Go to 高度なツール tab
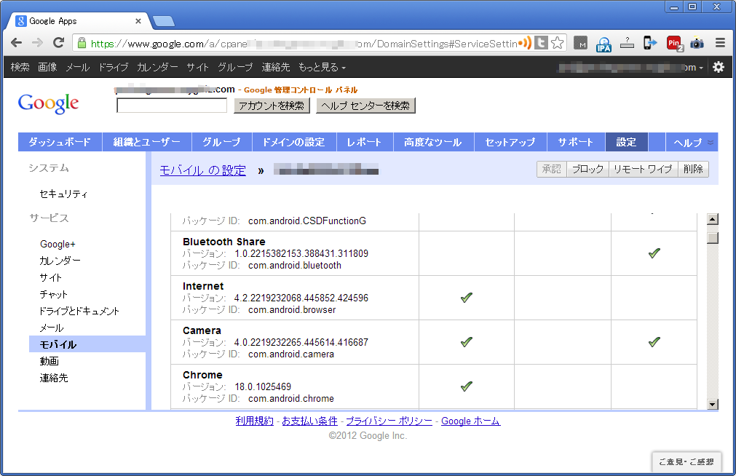The width and height of the screenshot is (736, 476). (x=433, y=142)
